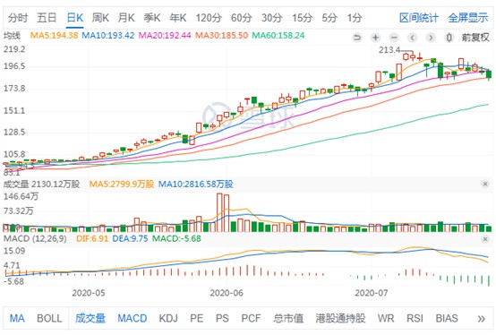Toggle the BIAS indicator
This screenshot has height=335, width=496.
pos(447,318)
